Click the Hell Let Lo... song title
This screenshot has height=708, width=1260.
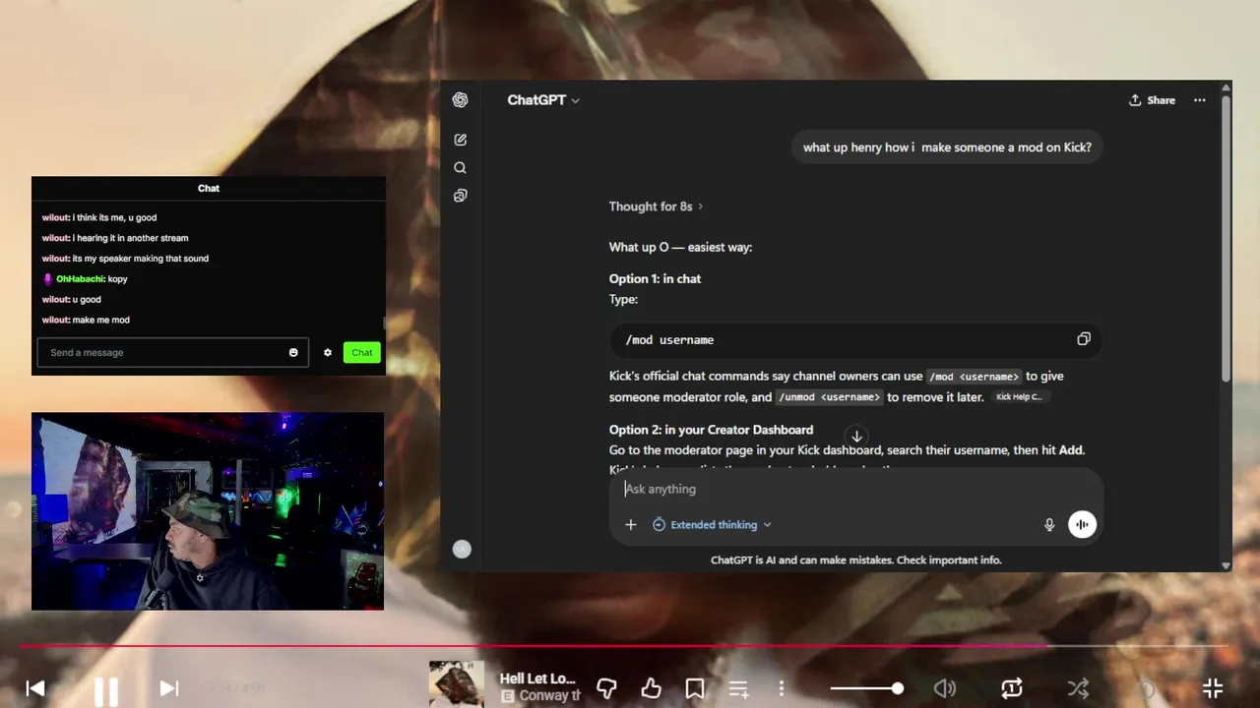537,678
